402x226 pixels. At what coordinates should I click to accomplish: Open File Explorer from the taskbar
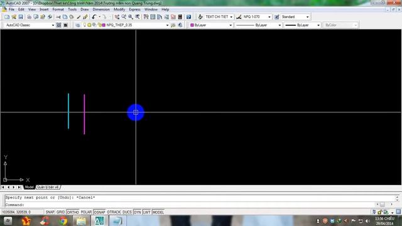coord(81,221)
